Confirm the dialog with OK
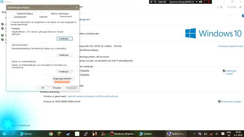Screen dimensions: 244x137 click(43, 88)
